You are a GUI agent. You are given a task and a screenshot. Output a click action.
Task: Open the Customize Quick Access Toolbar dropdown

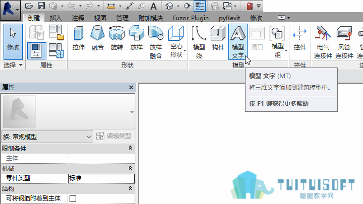click(x=259, y=6)
